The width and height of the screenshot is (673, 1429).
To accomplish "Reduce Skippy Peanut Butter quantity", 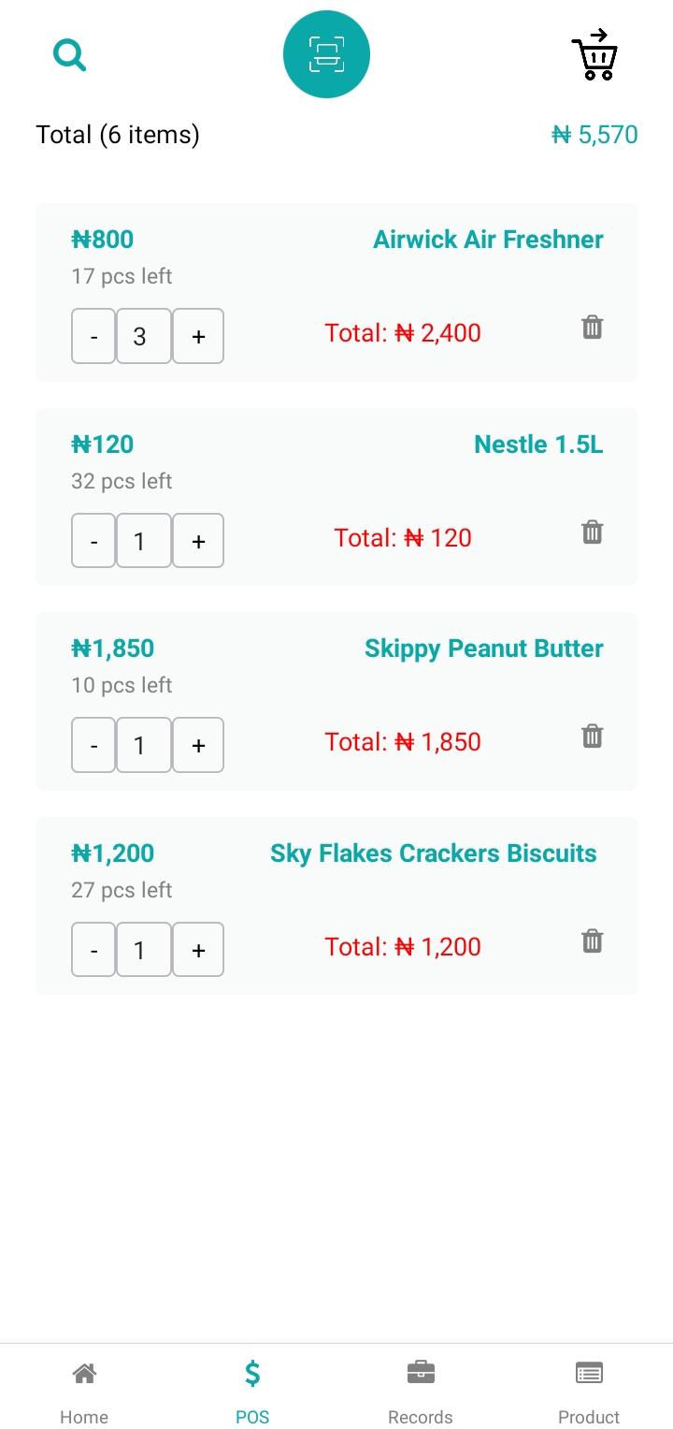I will pos(93,745).
